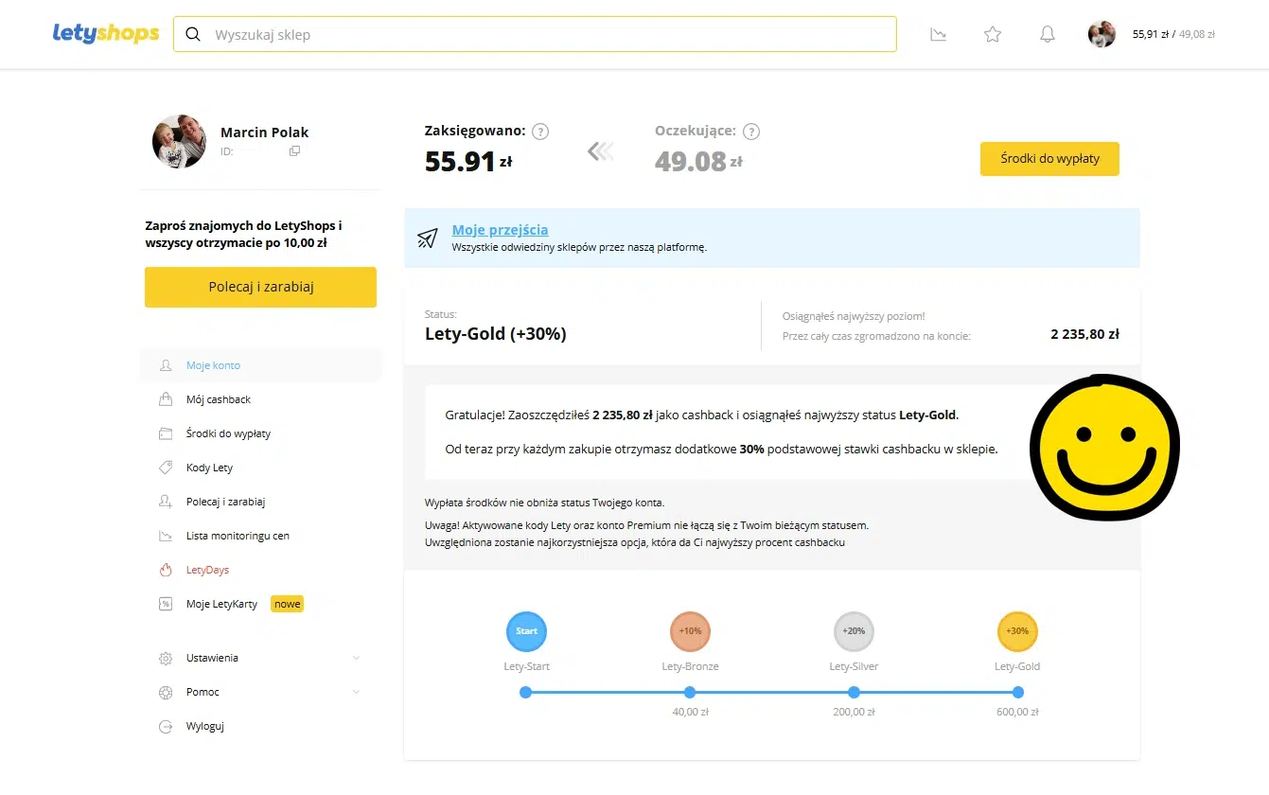
Task: Click the silver +20% level badge
Action: 854,631
